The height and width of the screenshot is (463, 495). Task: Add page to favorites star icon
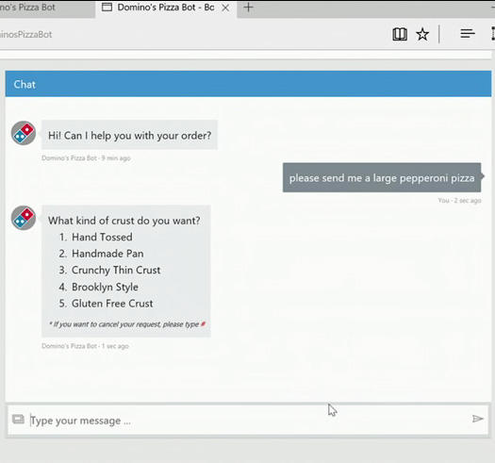422,34
